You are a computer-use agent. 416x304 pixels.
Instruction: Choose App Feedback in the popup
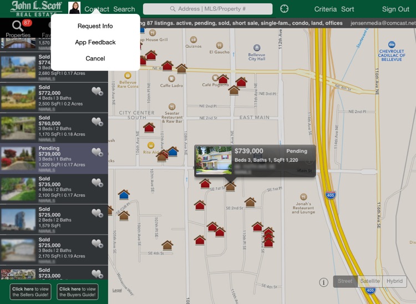pos(95,42)
